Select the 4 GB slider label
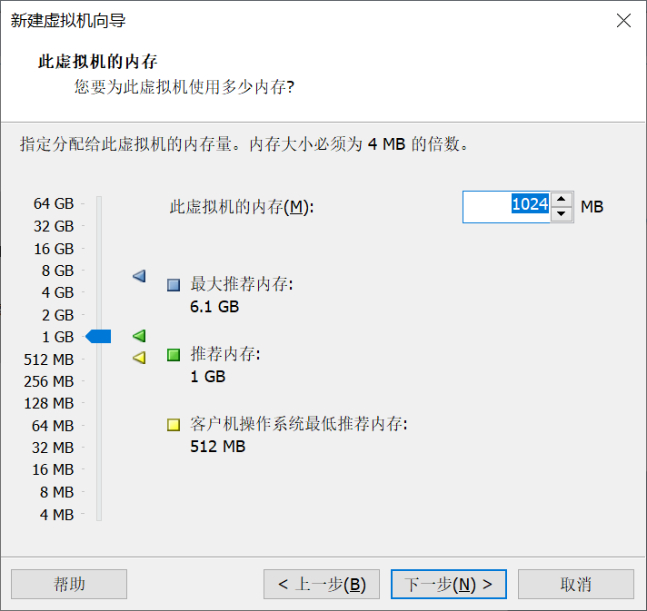Screen dimensions: 647x611 (58, 292)
